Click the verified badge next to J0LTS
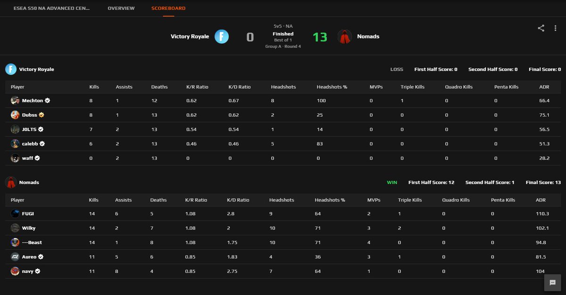Screen dimensions: 566x295 pyautogui.click(x=41, y=129)
